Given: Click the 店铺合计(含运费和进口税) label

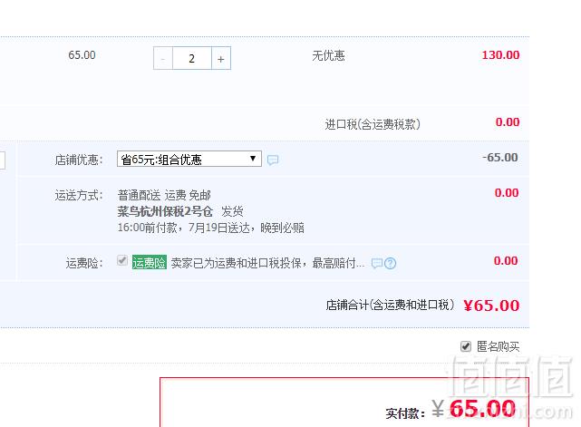Looking at the screenshot, I should point(390,305).
